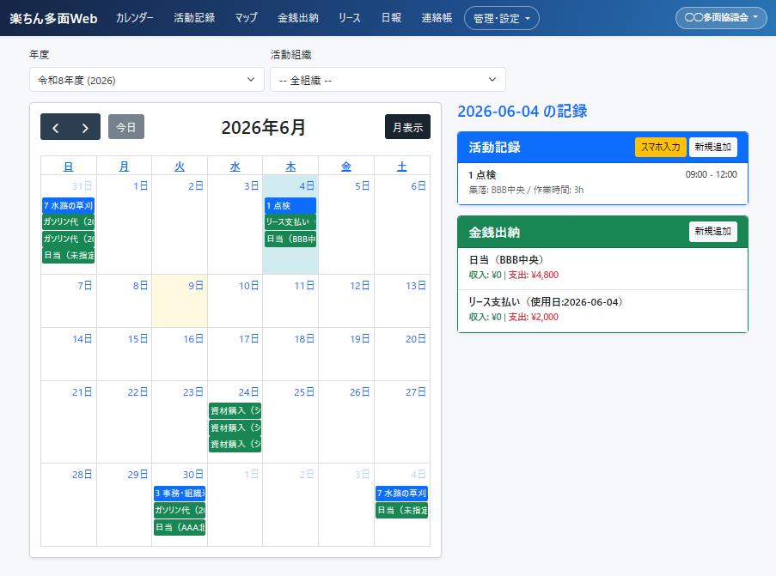Viewport: 776px width, 576px height.
Task: Select the 30日 date number
Action: coord(193,475)
